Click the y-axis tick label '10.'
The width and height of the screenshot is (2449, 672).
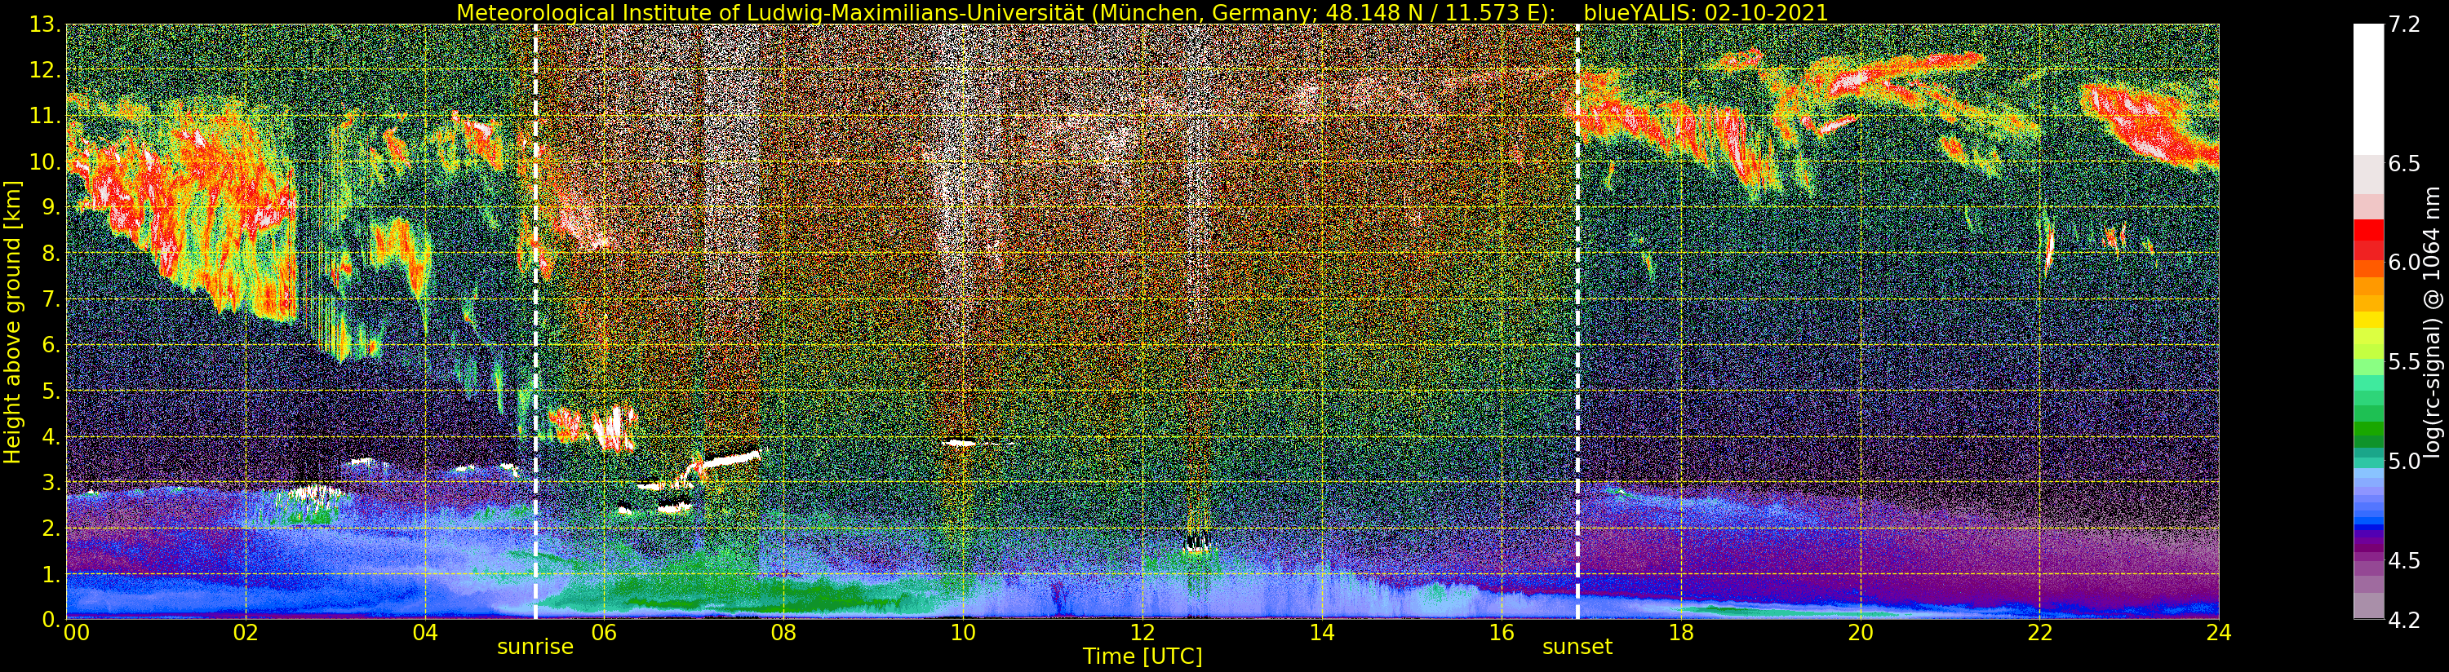(x=45, y=161)
